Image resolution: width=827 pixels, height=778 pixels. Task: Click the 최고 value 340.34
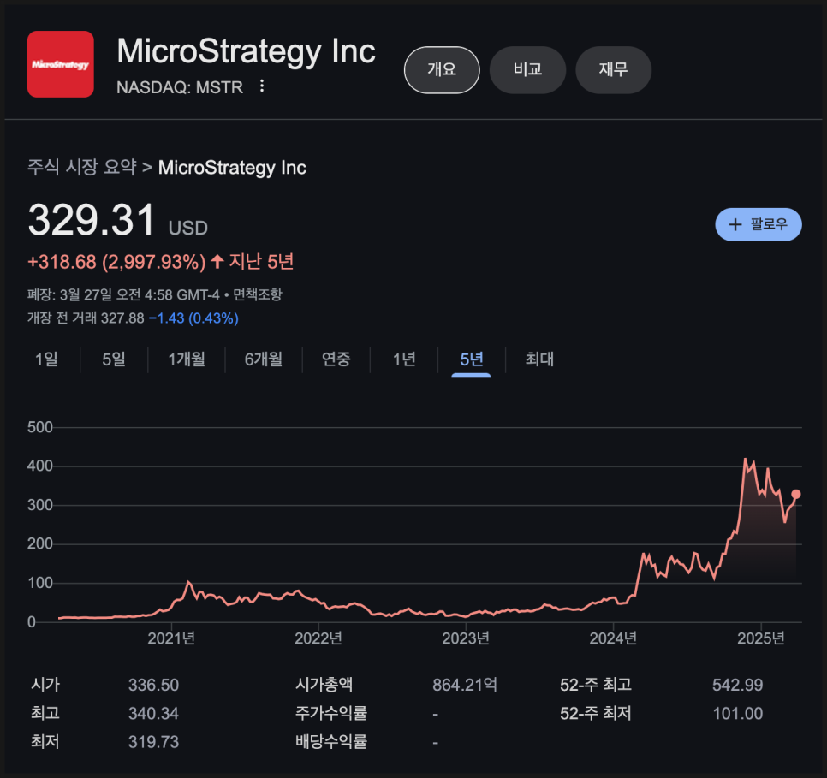point(153,714)
